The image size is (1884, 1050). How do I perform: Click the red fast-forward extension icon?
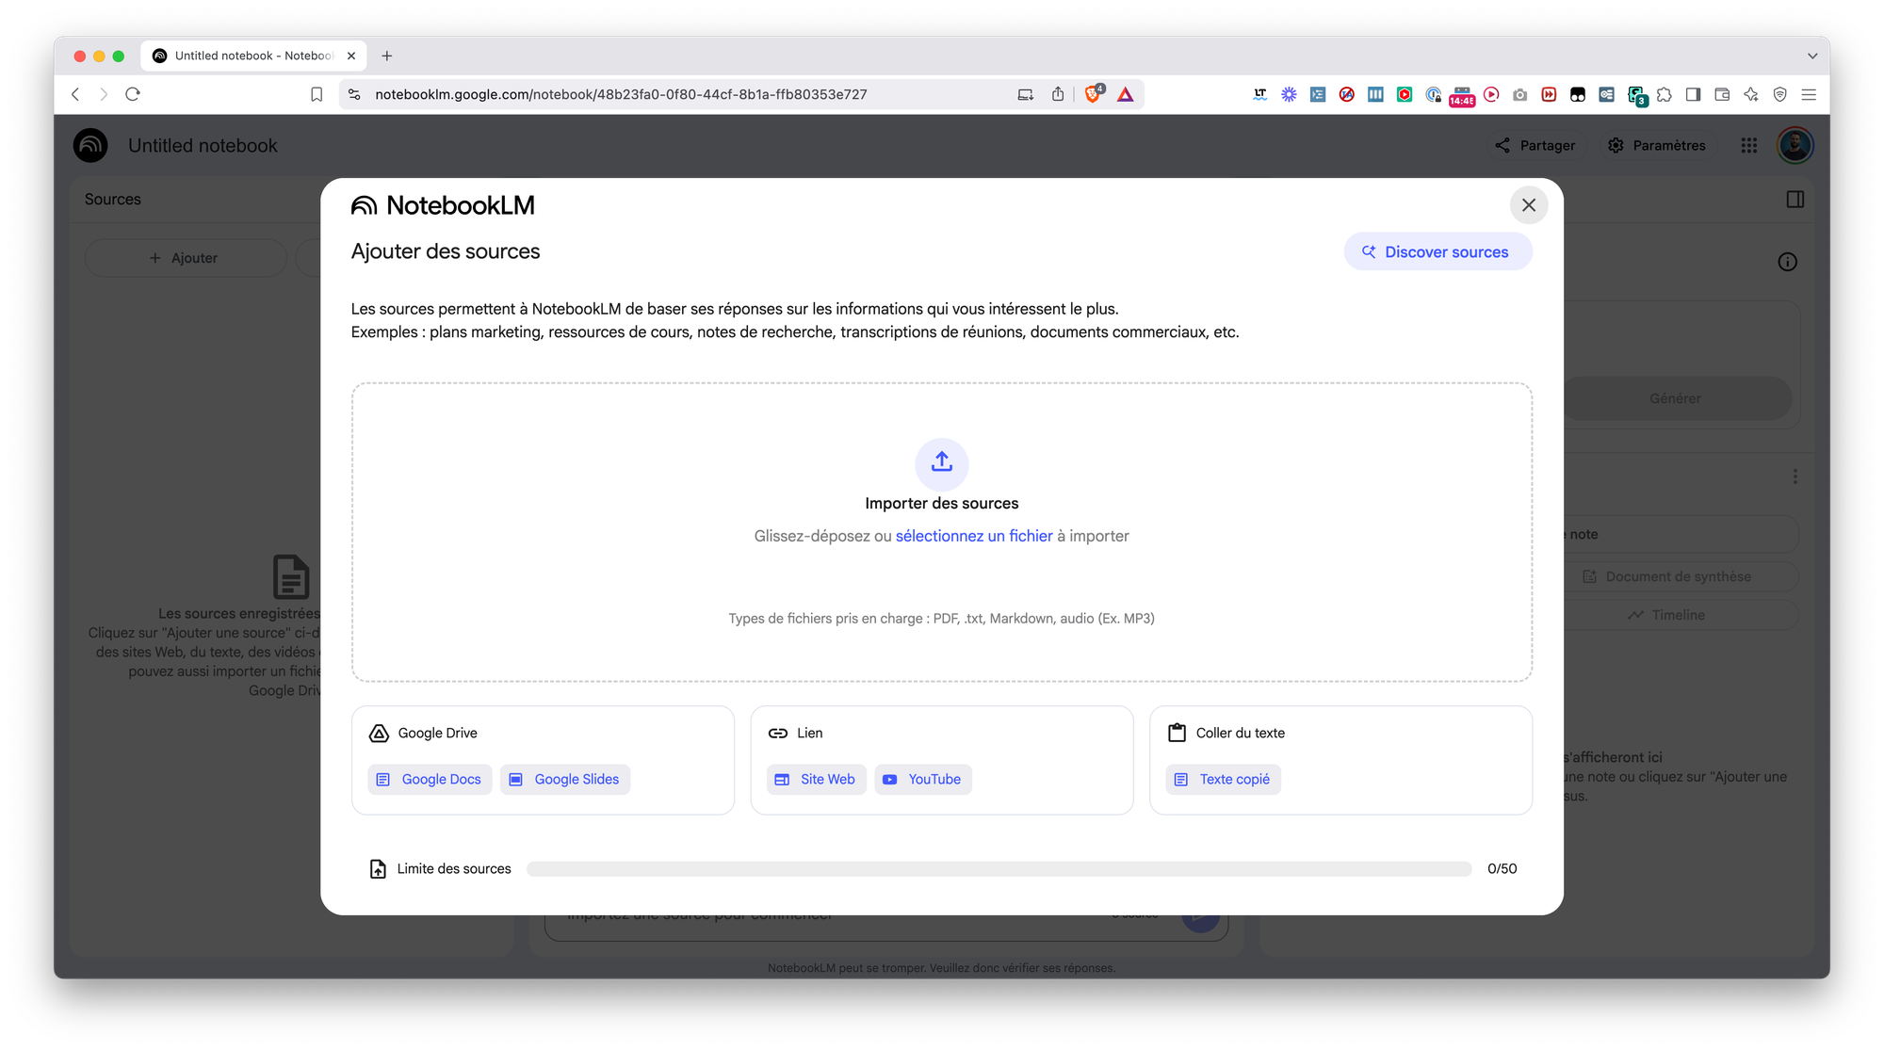pos(1549,94)
